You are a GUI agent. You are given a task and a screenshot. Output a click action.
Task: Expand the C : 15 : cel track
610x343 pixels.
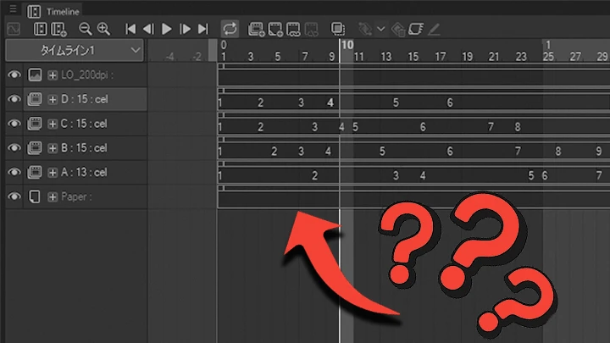pyautogui.click(x=53, y=124)
